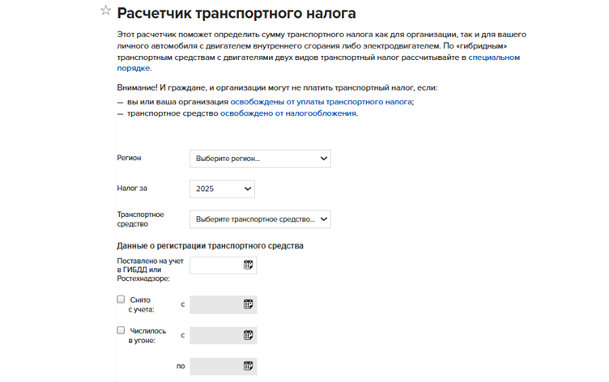
Task: Follow the «специальном порядке» link
Action: (493, 57)
